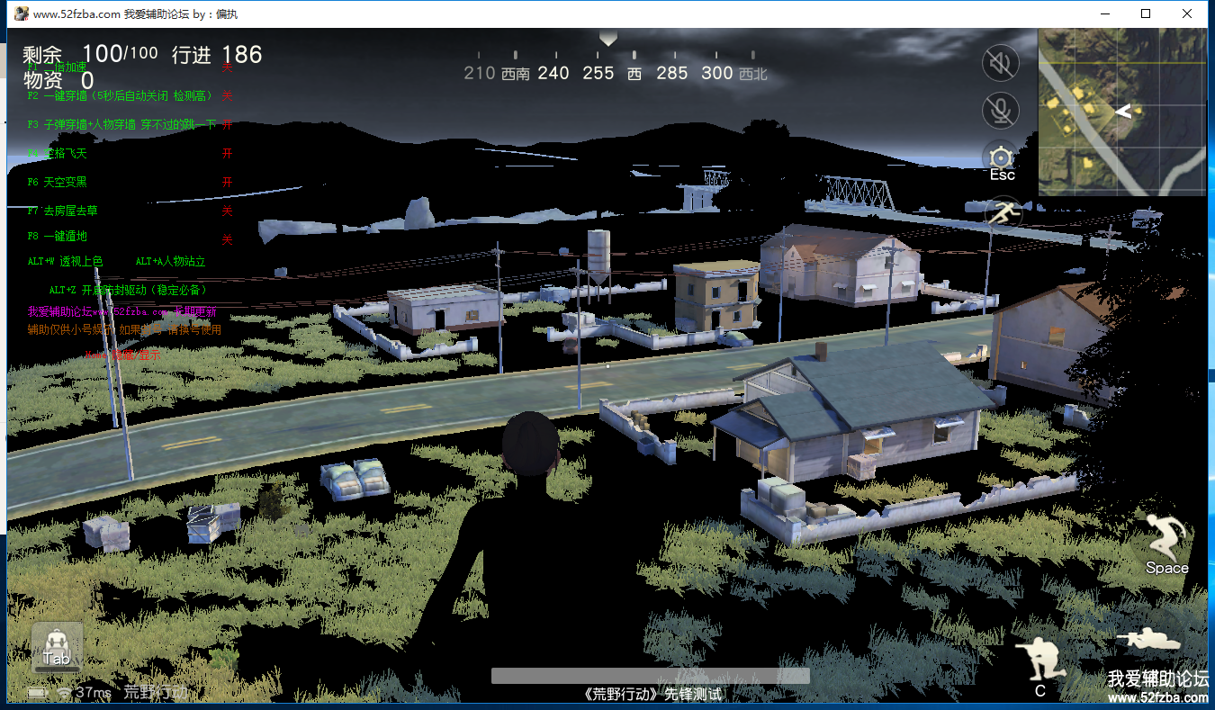Viewport: 1215px width, 710px height.
Task: Click the battery indicator icon
Action: pyautogui.click(x=38, y=693)
